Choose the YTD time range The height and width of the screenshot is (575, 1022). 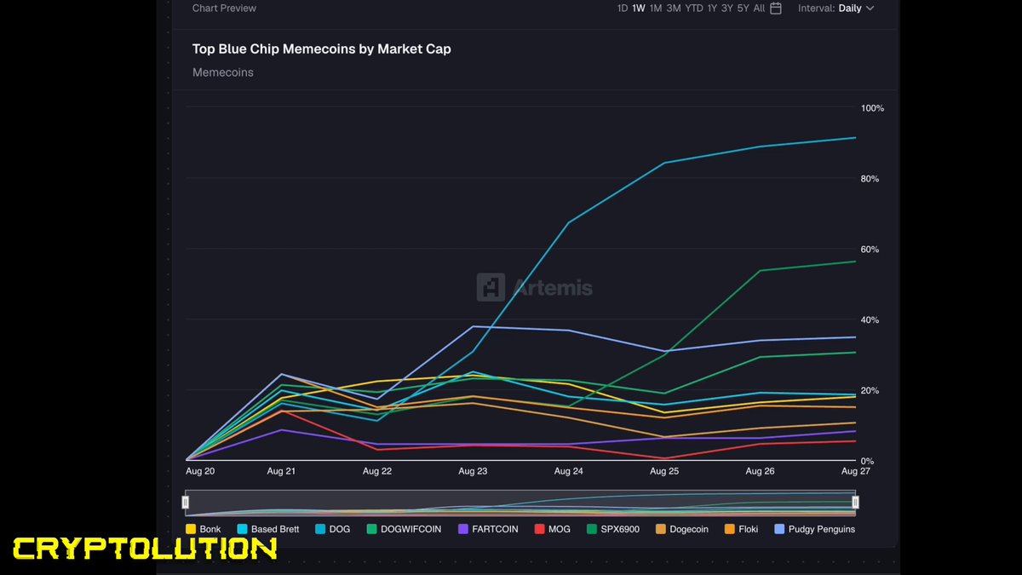pos(694,9)
